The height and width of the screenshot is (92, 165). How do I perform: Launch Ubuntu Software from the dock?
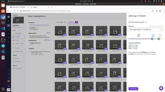(3, 11)
